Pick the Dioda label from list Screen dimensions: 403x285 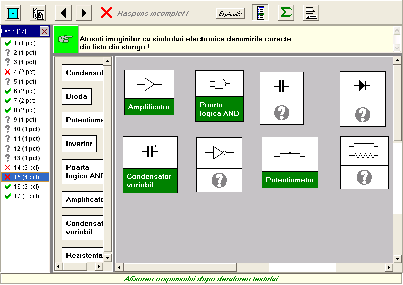(77, 96)
